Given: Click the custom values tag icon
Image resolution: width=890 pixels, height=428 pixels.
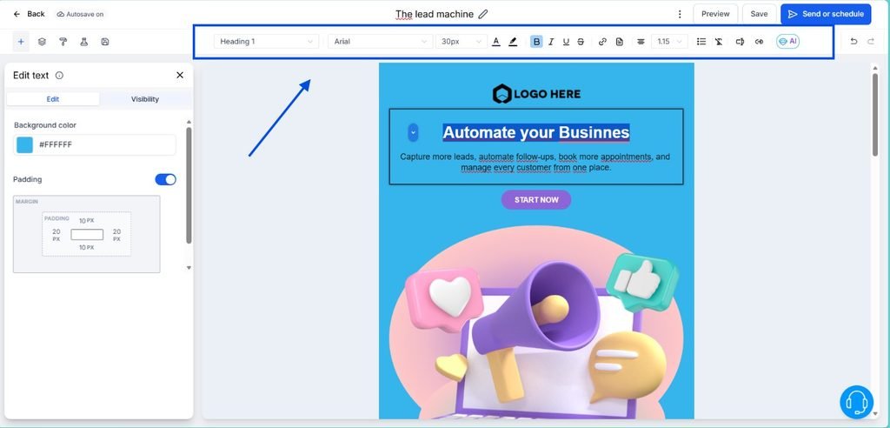Looking at the screenshot, I should point(741,42).
